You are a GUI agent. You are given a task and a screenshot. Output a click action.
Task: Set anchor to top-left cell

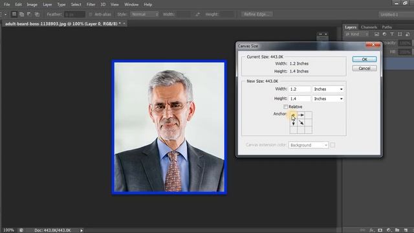[x=293, y=115]
